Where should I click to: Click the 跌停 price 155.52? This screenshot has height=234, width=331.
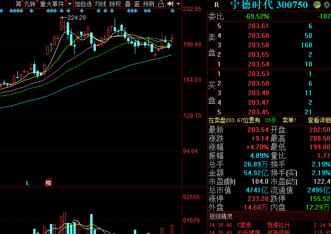[x=320, y=199]
